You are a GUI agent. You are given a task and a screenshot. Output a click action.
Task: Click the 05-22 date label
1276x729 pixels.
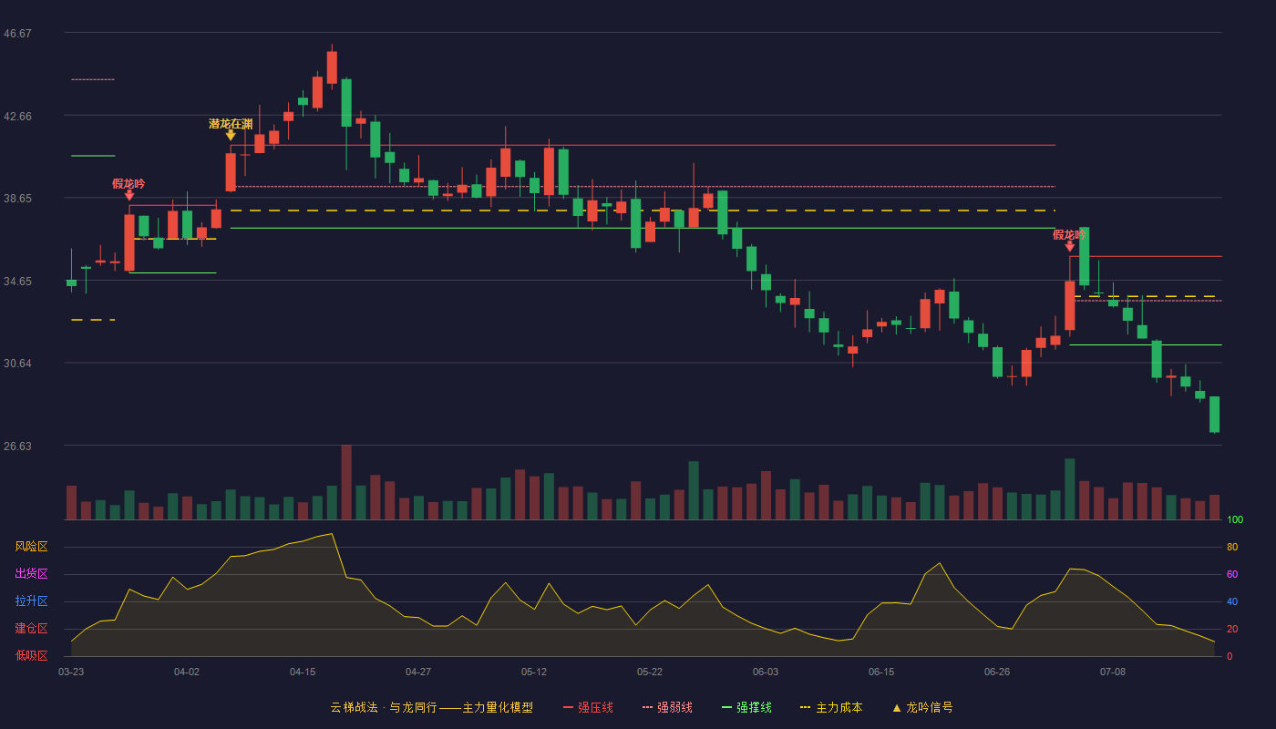(x=650, y=672)
